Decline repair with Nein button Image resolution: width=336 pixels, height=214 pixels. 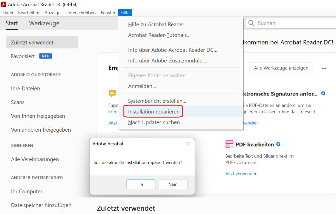(x=173, y=184)
